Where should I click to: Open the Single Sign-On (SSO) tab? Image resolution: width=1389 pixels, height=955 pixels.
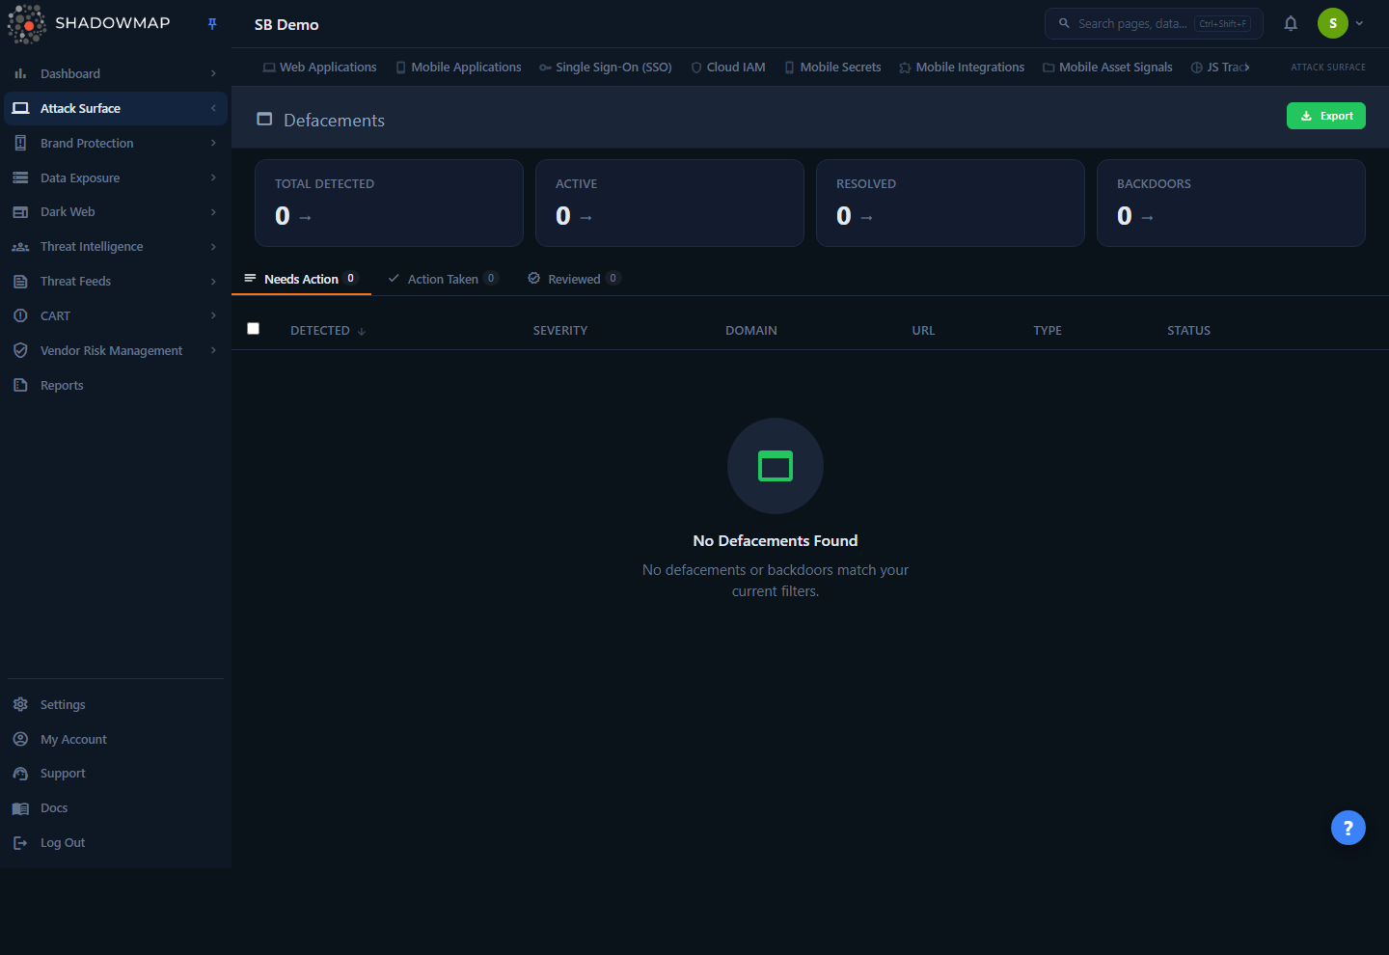click(606, 68)
